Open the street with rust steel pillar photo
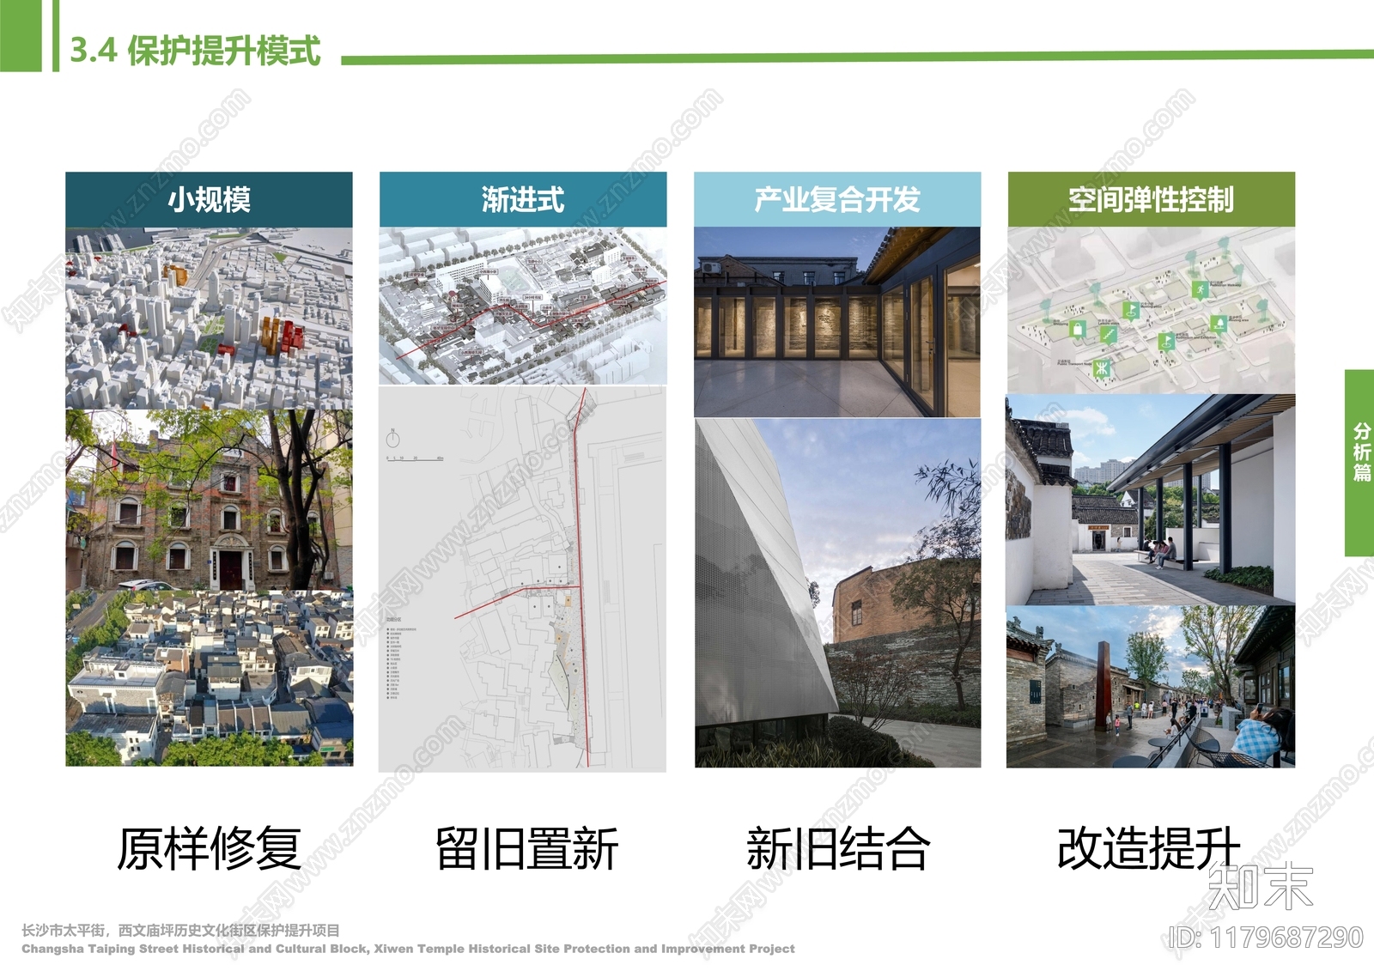 pyautogui.click(x=1151, y=687)
